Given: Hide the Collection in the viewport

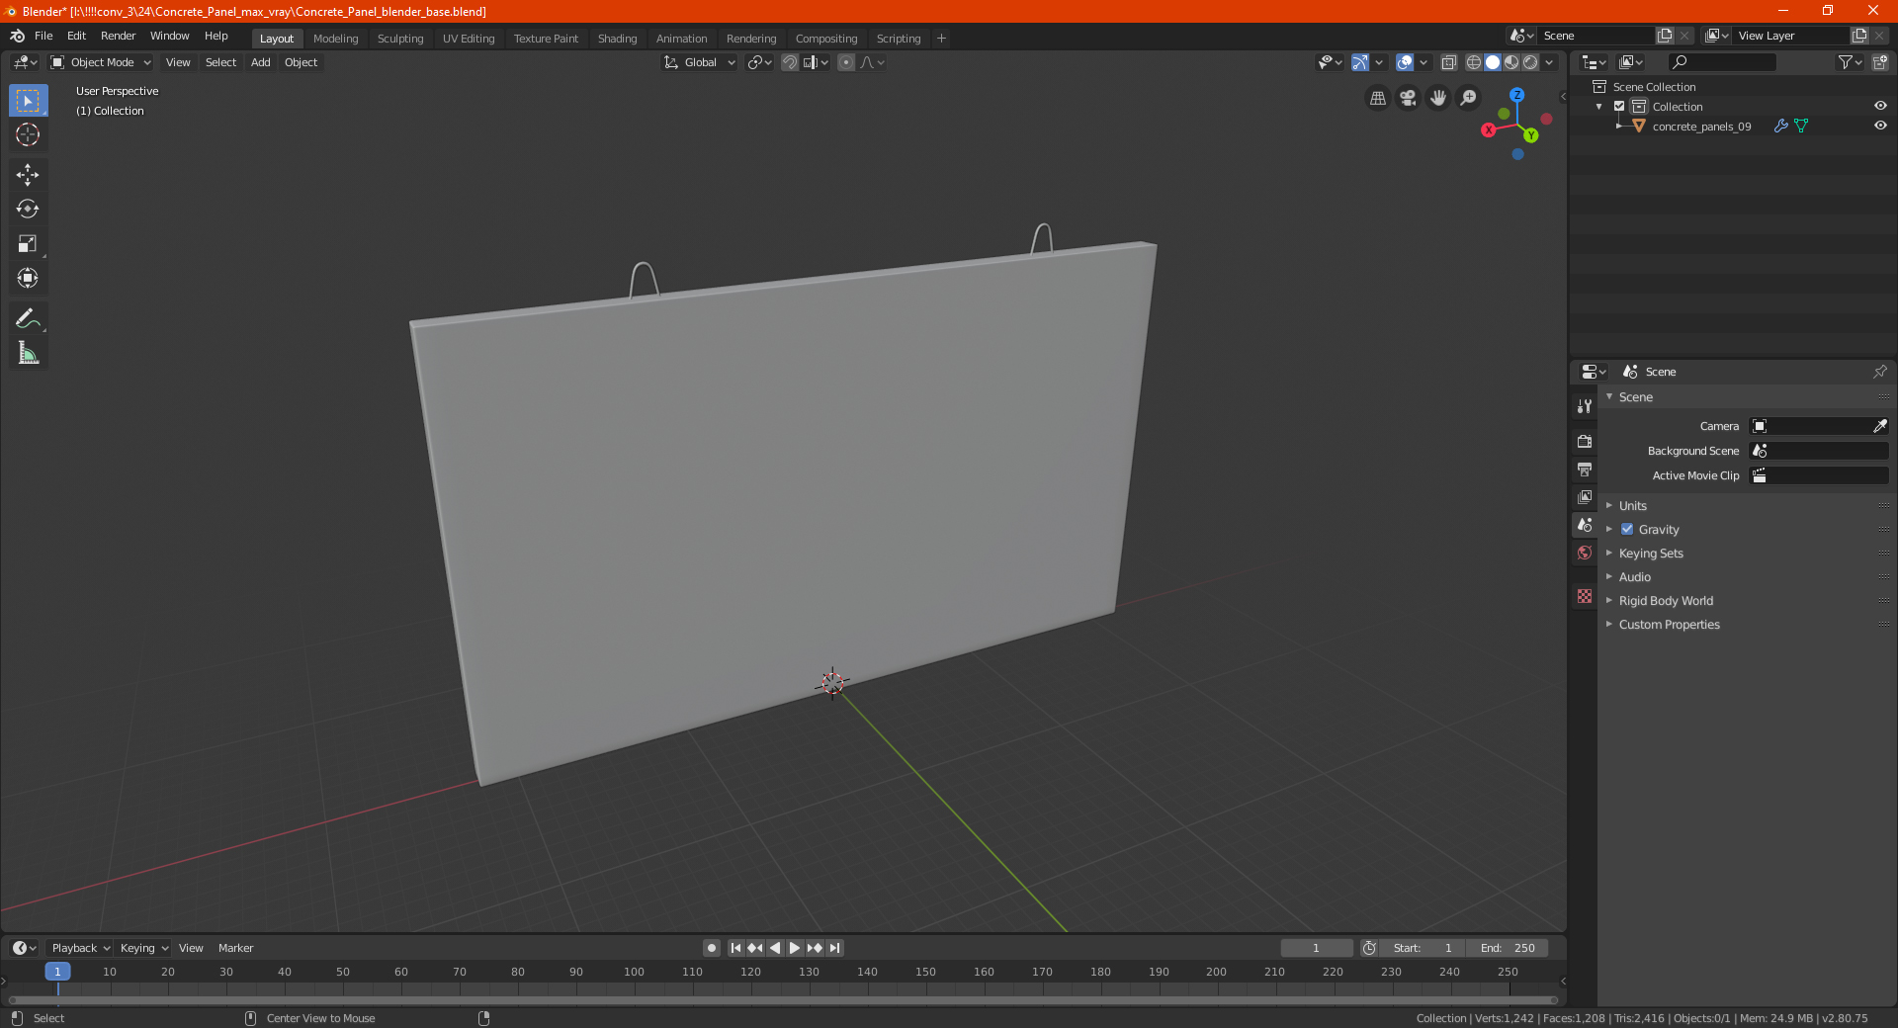Looking at the screenshot, I should (x=1880, y=106).
